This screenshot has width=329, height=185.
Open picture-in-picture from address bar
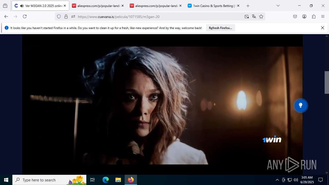click(247, 16)
